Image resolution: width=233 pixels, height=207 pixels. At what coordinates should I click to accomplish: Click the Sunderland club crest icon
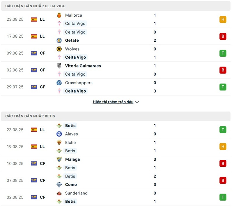click(x=59, y=193)
